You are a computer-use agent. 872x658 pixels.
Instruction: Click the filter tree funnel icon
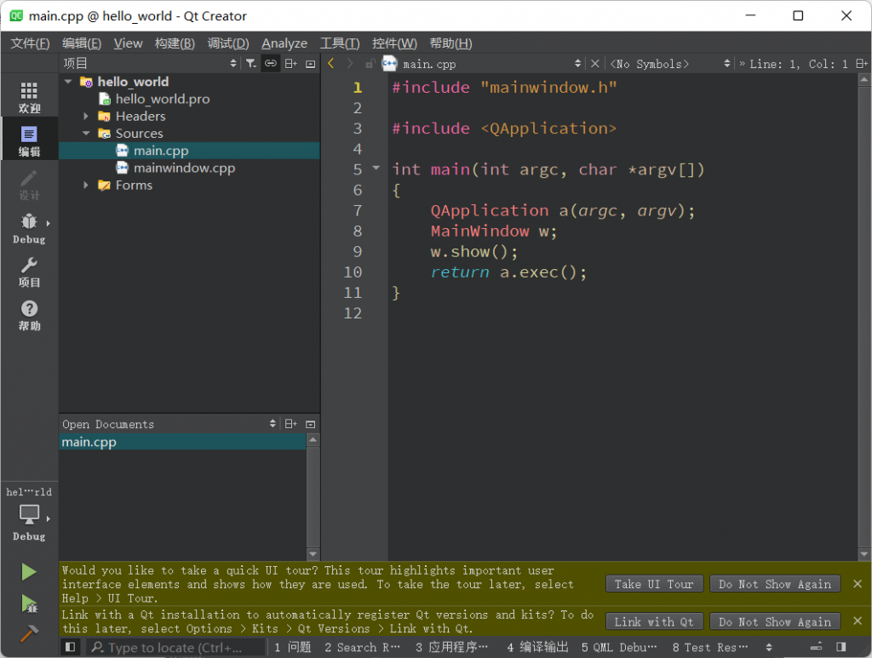pos(251,63)
